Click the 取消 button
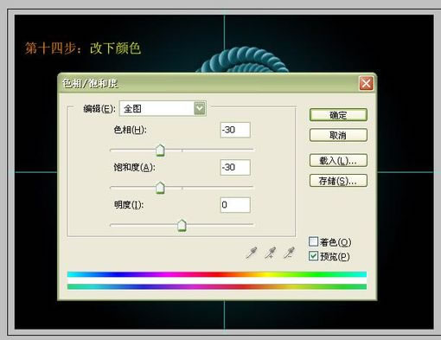Viewport: 441px width, 340px height. click(338, 135)
